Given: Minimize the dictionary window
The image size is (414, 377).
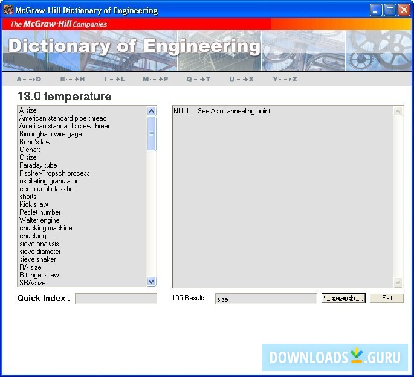Looking at the screenshot, I should [x=375, y=10].
